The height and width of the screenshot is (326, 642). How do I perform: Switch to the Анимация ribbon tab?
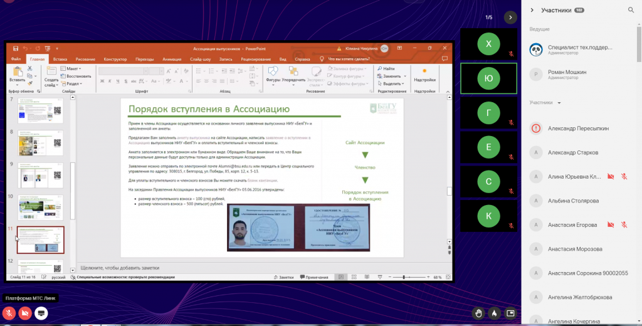coord(172,59)
